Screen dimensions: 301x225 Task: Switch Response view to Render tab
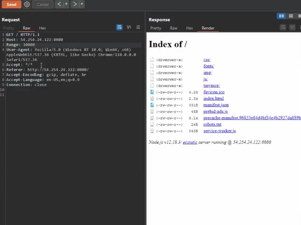[x=208, y=28]
